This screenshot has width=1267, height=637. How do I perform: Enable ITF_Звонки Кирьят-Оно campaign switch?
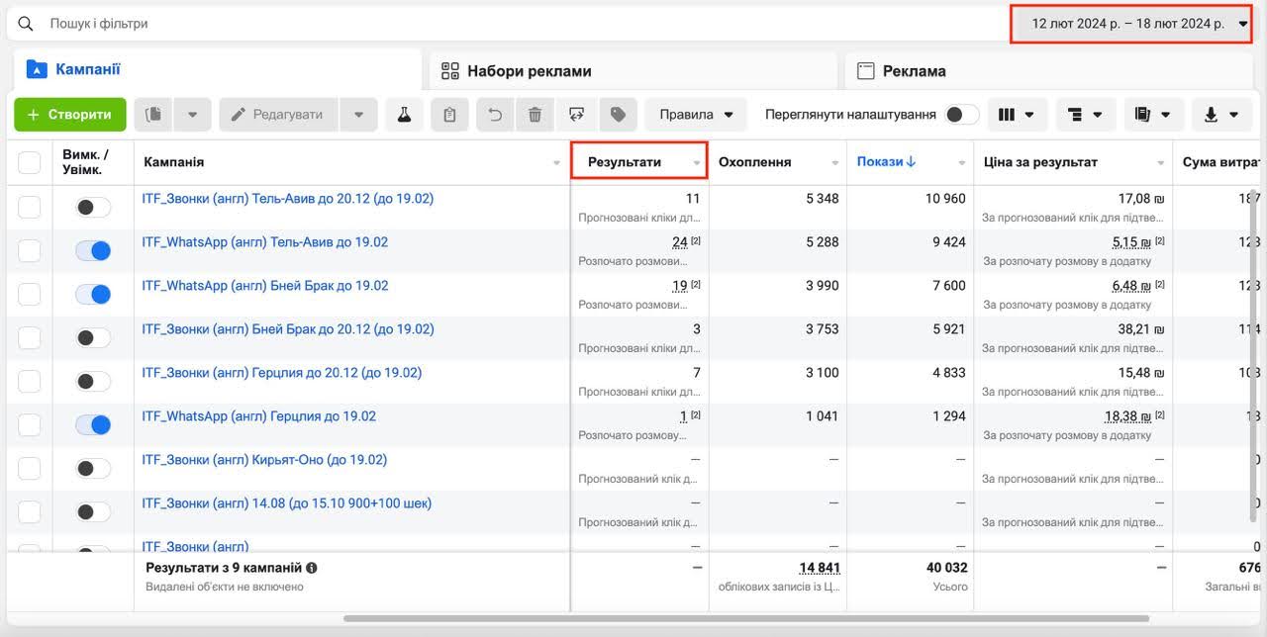coord(93,469)
